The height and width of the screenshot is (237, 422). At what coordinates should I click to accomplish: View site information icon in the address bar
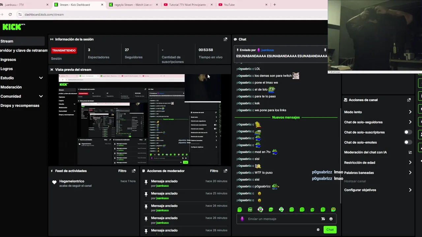pos(20,14)
